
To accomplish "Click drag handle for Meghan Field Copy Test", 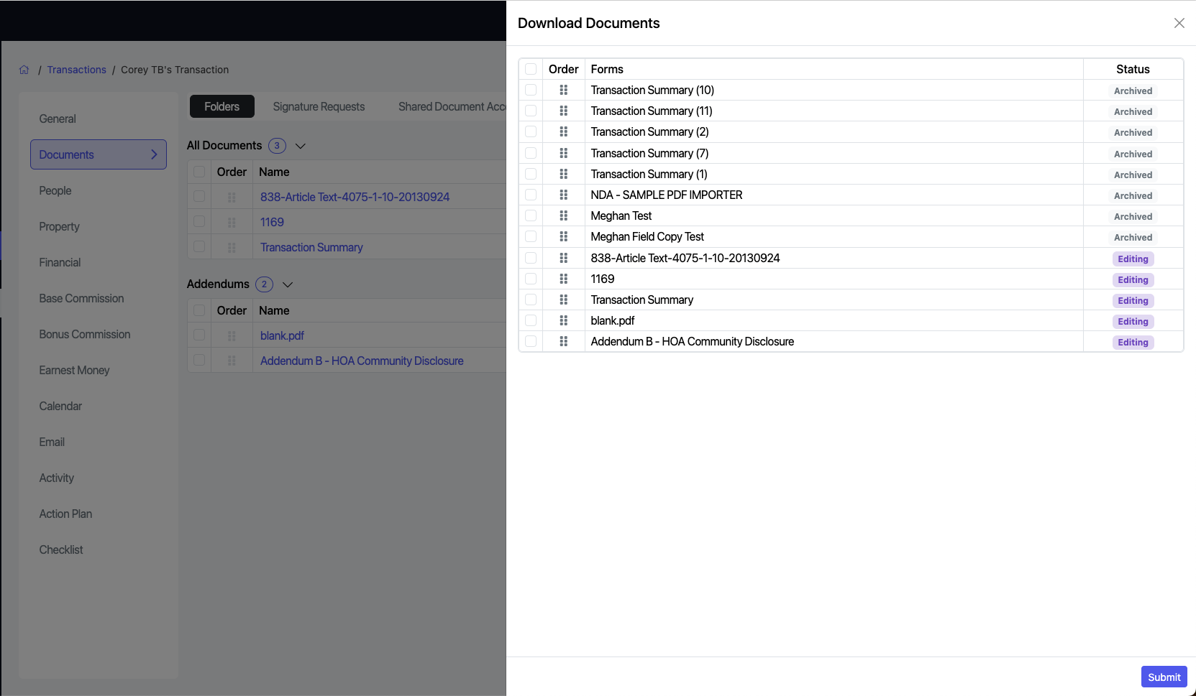I will point(564,236).
